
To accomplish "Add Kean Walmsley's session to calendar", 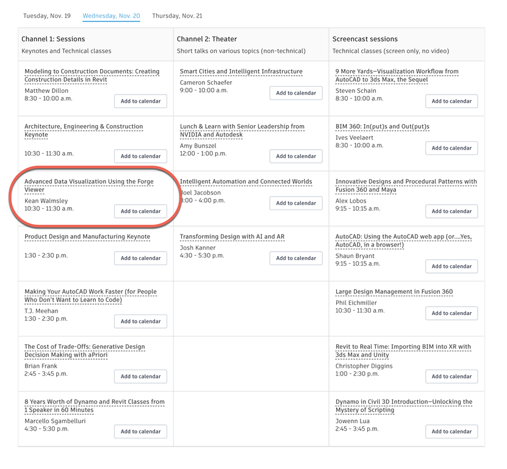I will 140,211.
